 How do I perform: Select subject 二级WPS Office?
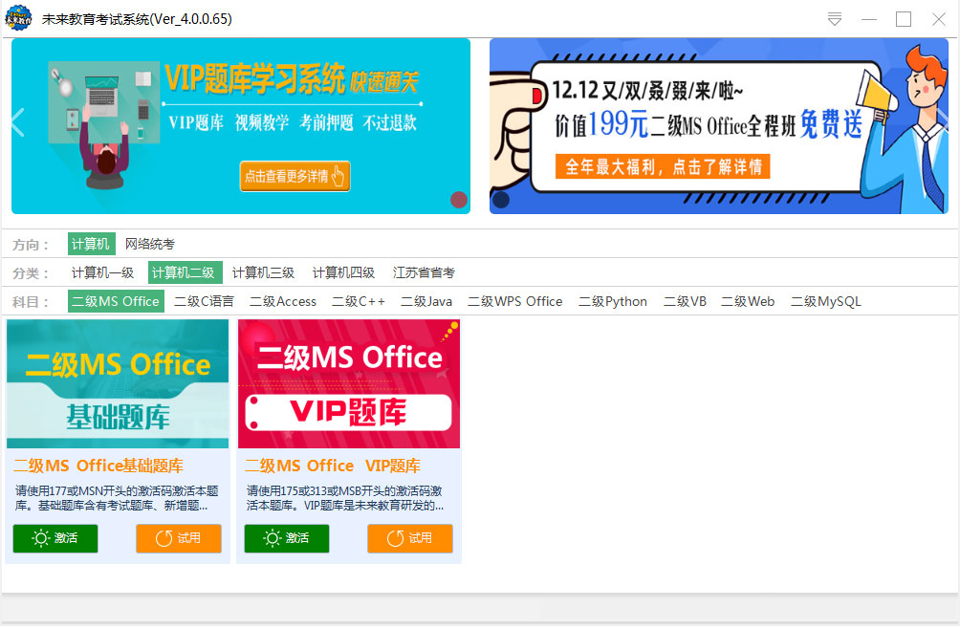[514, 302]
